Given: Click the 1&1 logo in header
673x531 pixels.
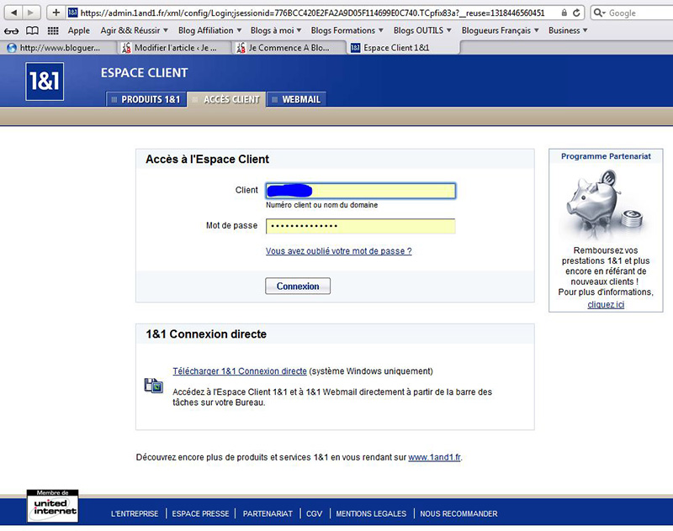Looking at the screenshot, I should (x=45, y=81).
